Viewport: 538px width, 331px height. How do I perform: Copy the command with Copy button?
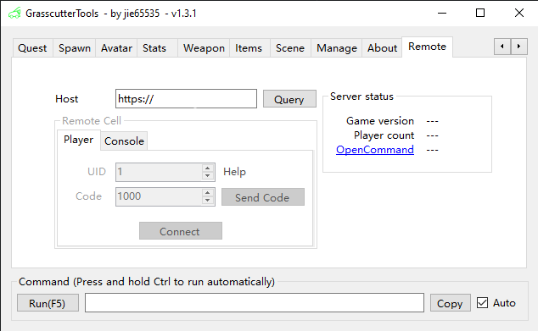450,303
